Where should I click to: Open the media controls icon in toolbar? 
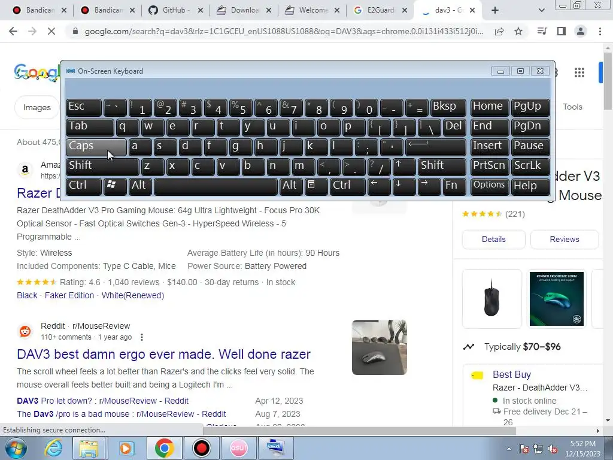coord(542,31)
